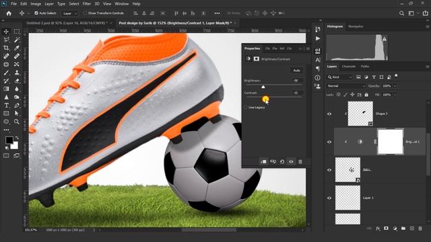The width and height of the screenshot is (431, 242).
Task: Toggle adjustment visibility eye in Properties panel
Action: [x=291, y=161]
